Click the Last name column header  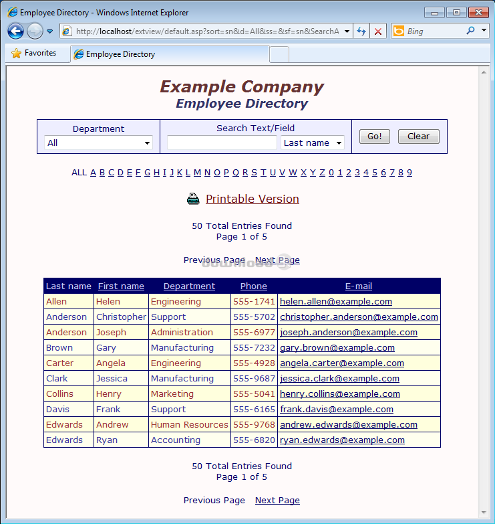click(x=68, y=286)
